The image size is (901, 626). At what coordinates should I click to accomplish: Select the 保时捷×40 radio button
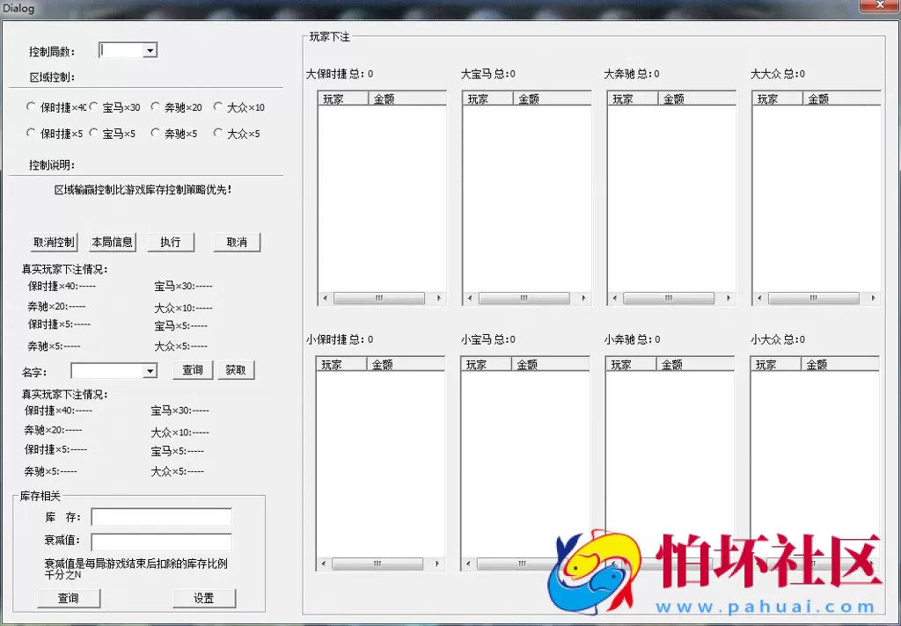click(30, 106)
